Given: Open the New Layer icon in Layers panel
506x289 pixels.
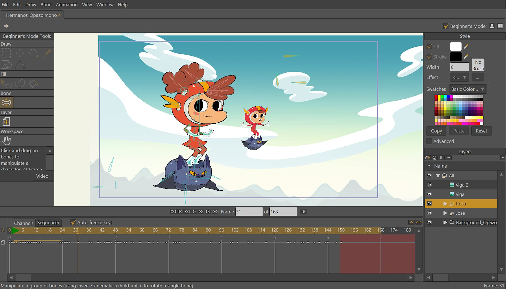Looking at the screenshot, I should 428,157.
